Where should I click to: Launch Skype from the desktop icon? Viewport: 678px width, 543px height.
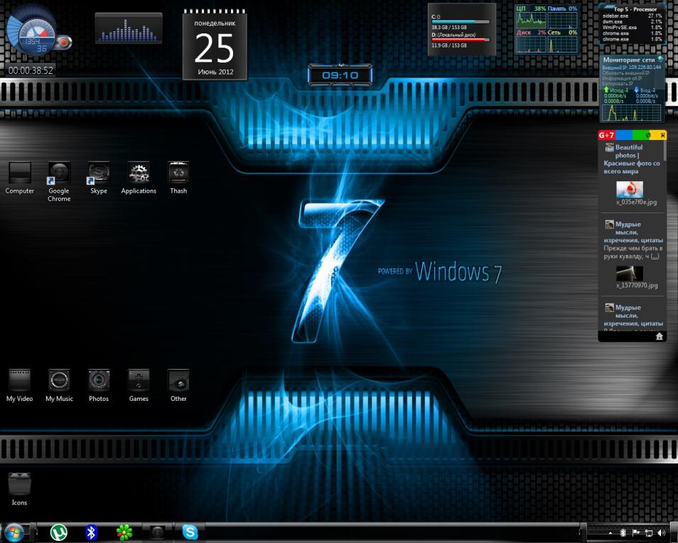coord(99,173)
